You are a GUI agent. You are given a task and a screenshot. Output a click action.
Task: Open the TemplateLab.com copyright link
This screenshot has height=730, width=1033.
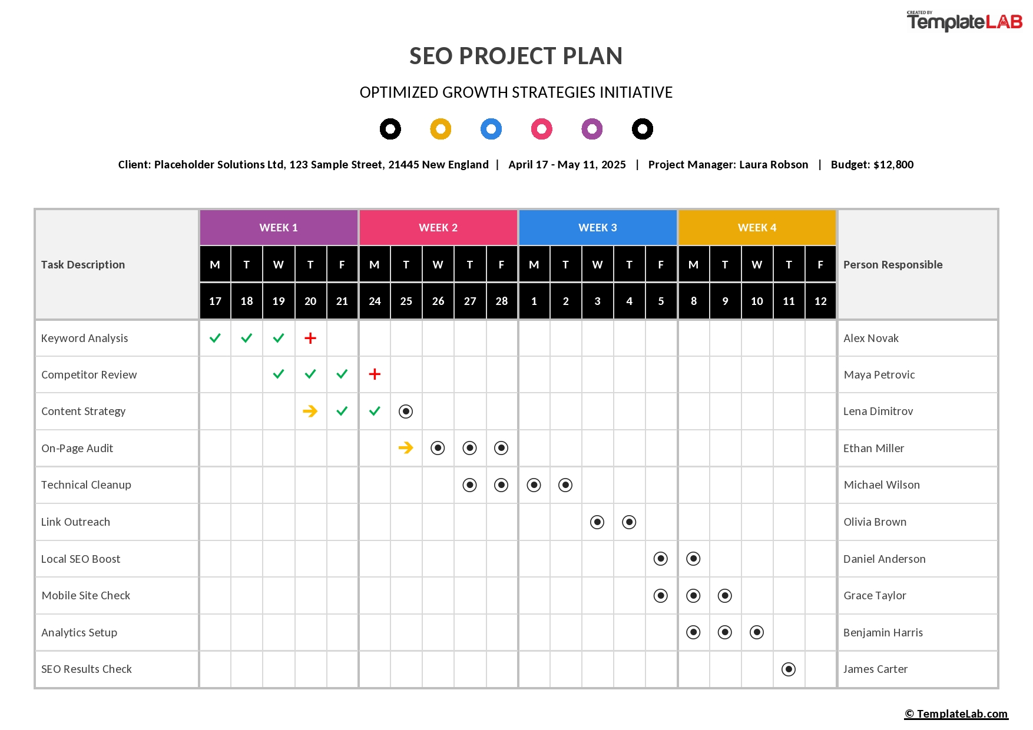pyautogui.click(x=956, y=714)
